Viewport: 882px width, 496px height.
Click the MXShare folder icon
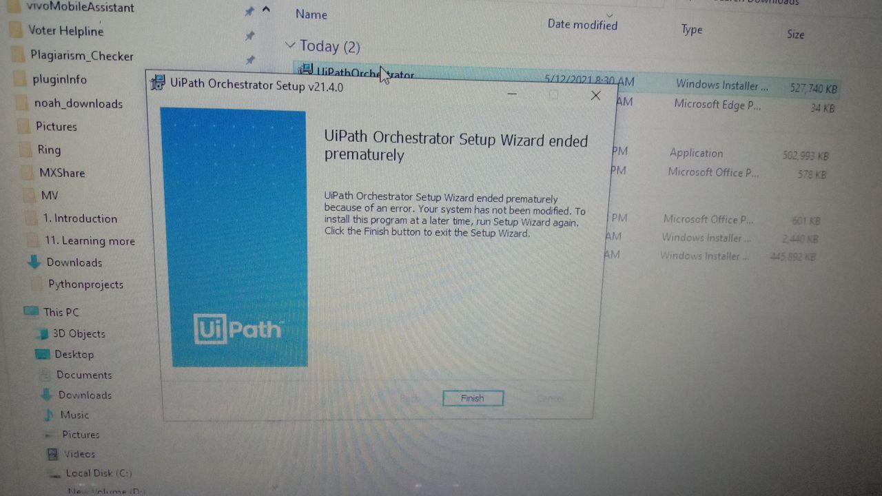pyautogui.click(x=28, y=172)
